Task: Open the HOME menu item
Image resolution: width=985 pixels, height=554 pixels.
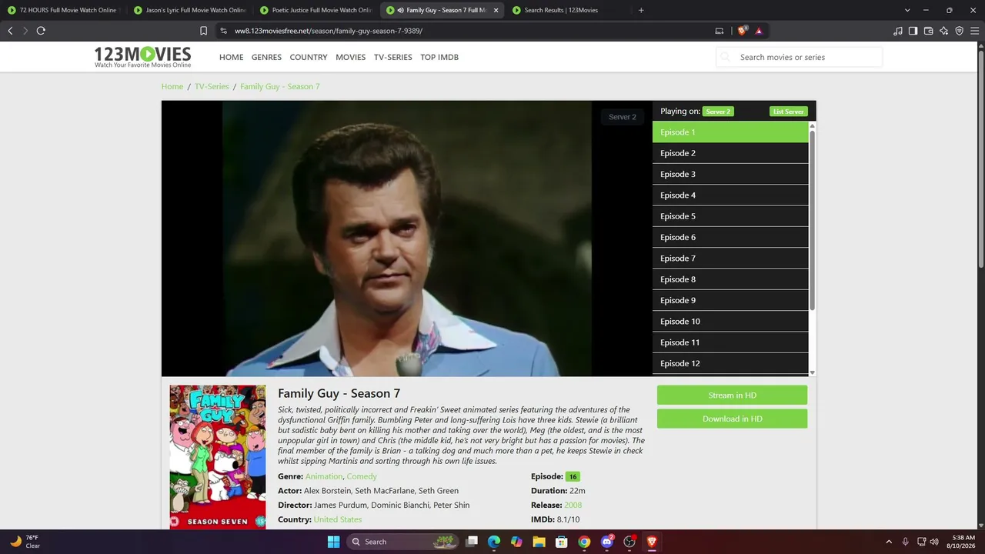Action: [231, 57]
